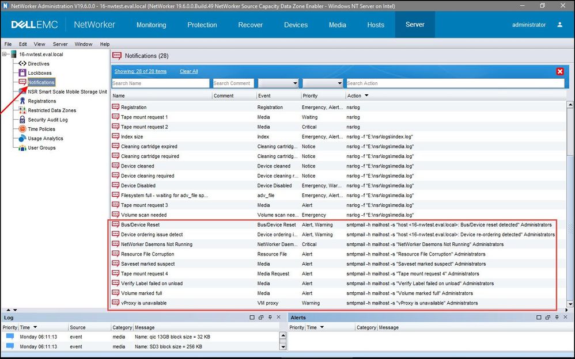
Task: Collapse the 16-nwtest.eval.local tree node
Action: [x=5, y=54]
